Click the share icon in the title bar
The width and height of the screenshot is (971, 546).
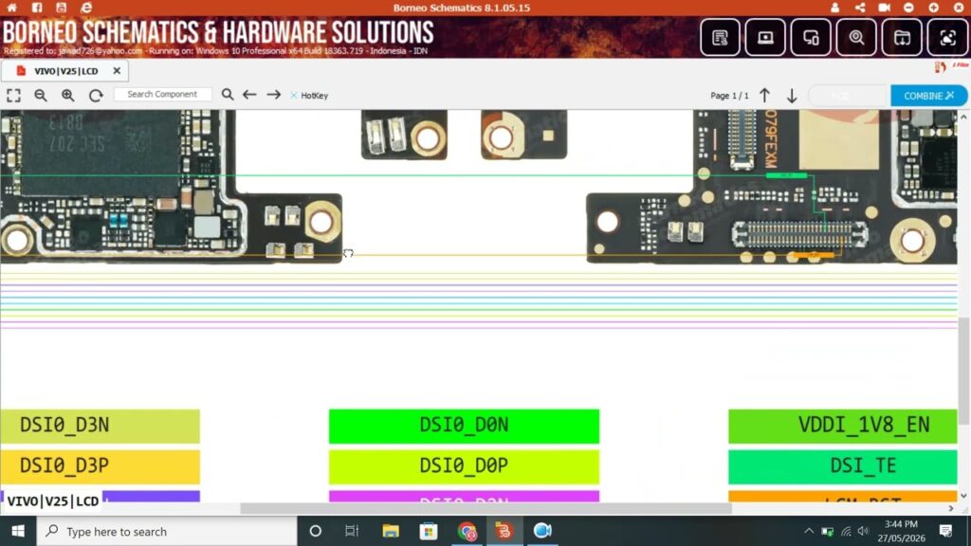click(859, 8)
